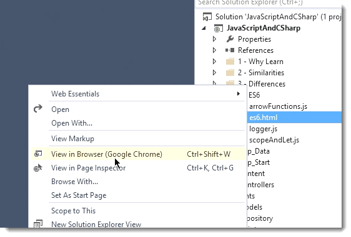
Task: Select Solution 'JavaScriptAndCSharp' root item
Action: 278,17
